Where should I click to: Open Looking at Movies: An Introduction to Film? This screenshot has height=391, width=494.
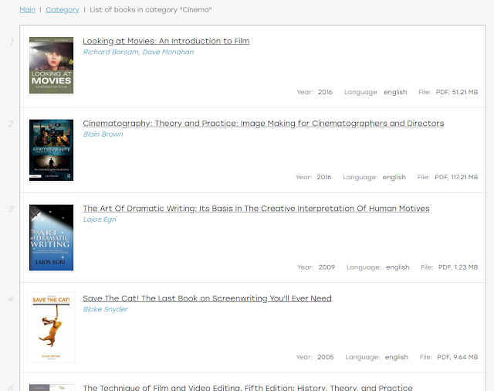[166, 41]
